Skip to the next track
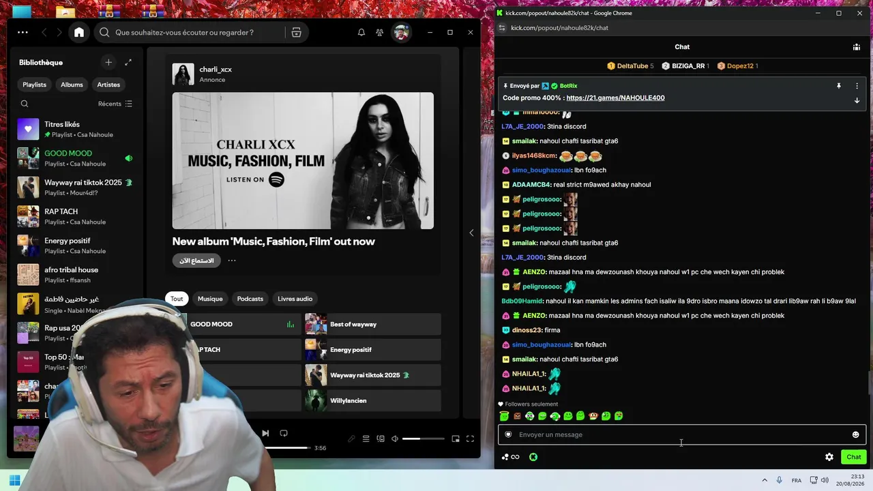This screenshot has height=491, width=873. (265, 433)
